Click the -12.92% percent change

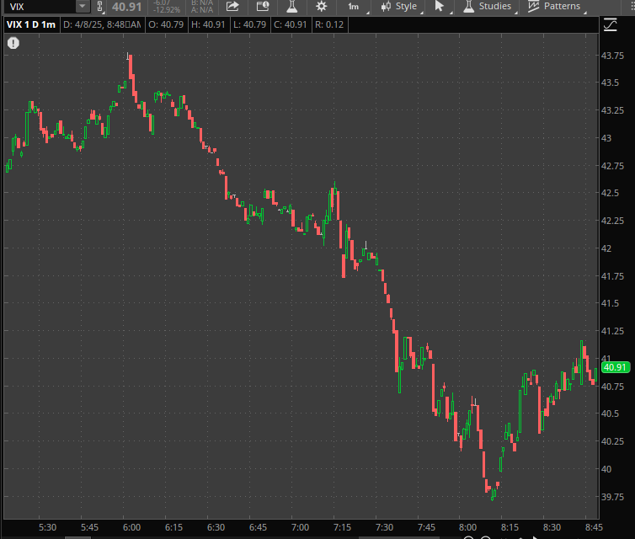tap(167, 10)
